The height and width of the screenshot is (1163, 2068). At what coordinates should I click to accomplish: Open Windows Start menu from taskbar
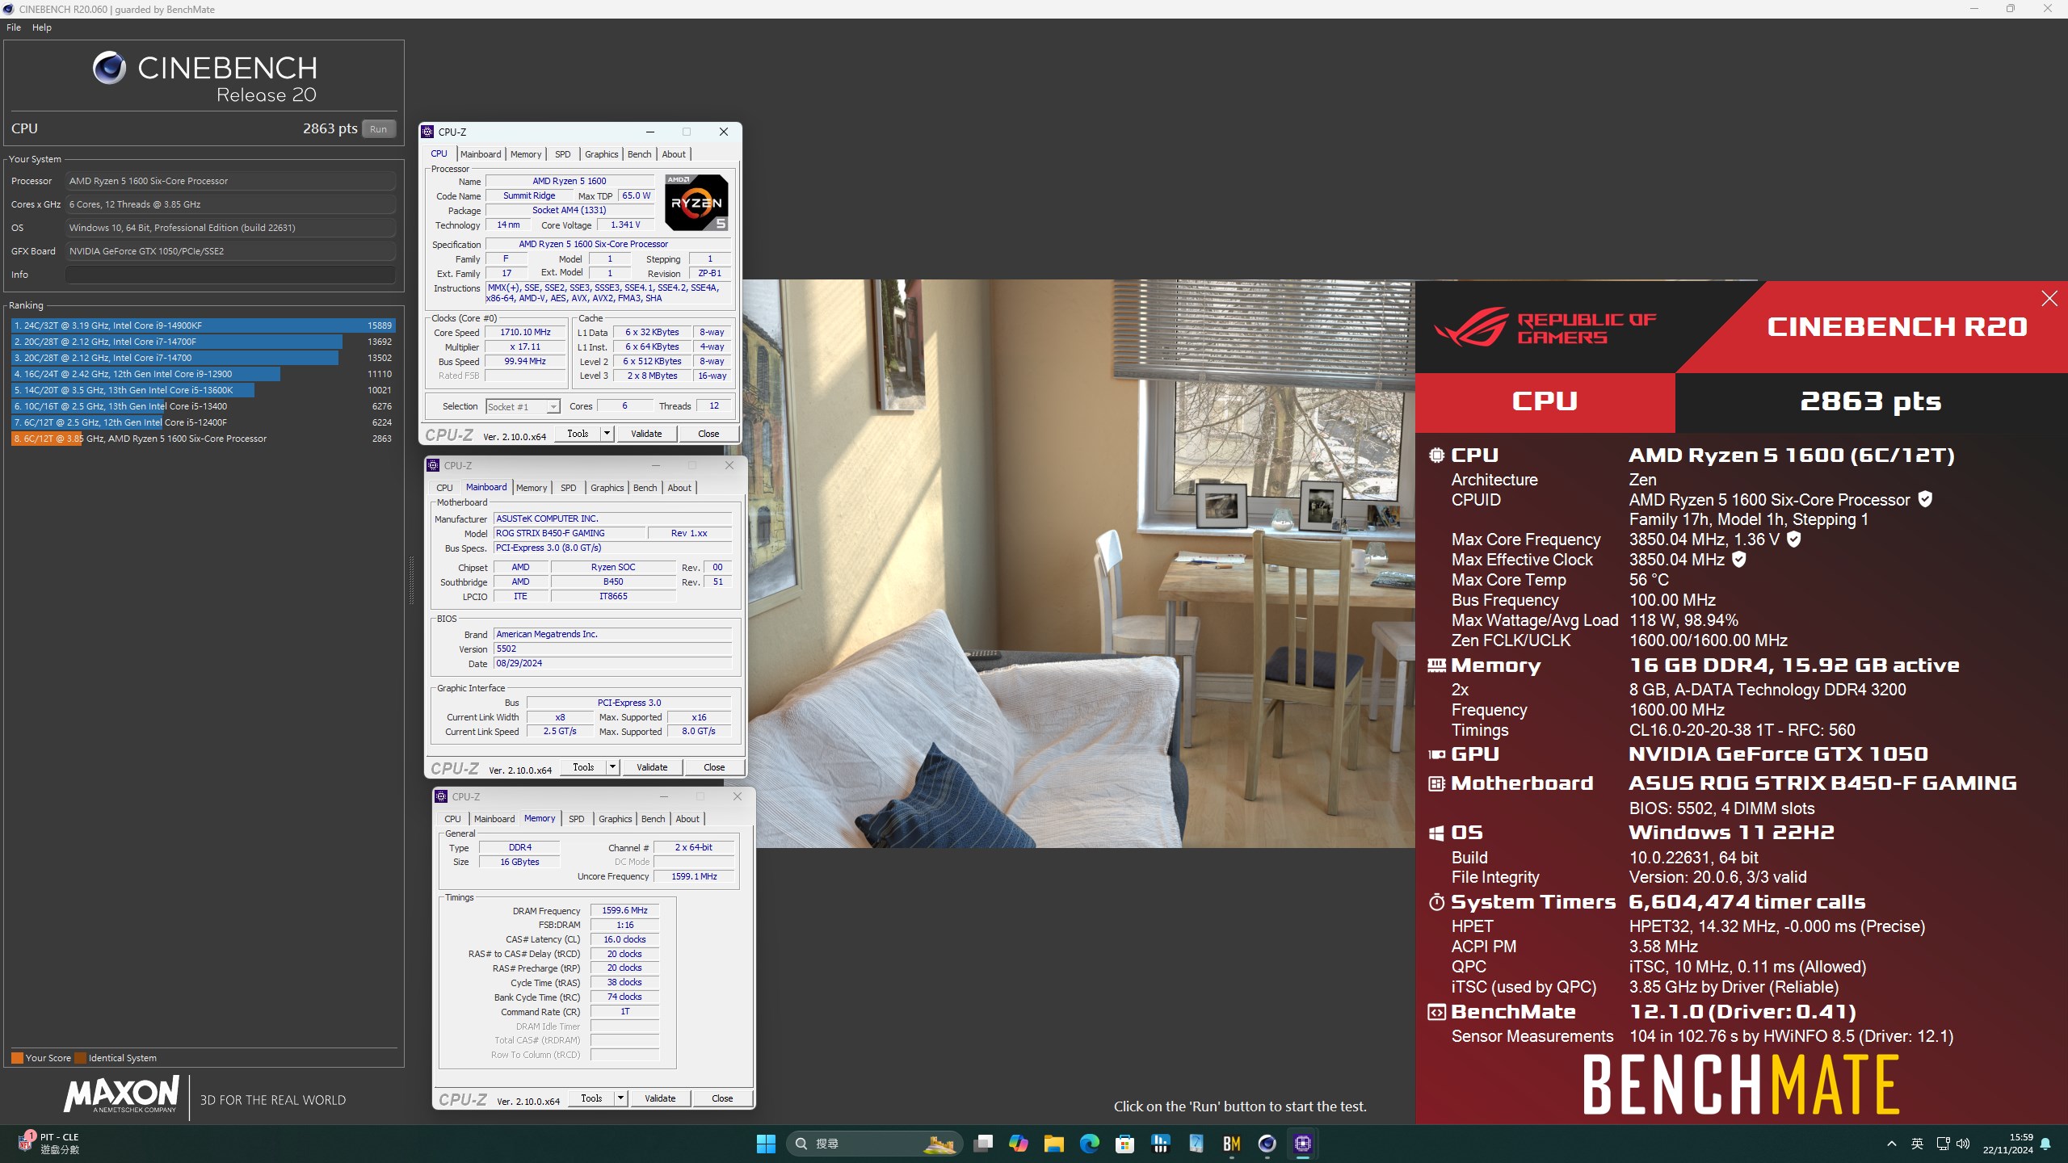[766, 1144]
